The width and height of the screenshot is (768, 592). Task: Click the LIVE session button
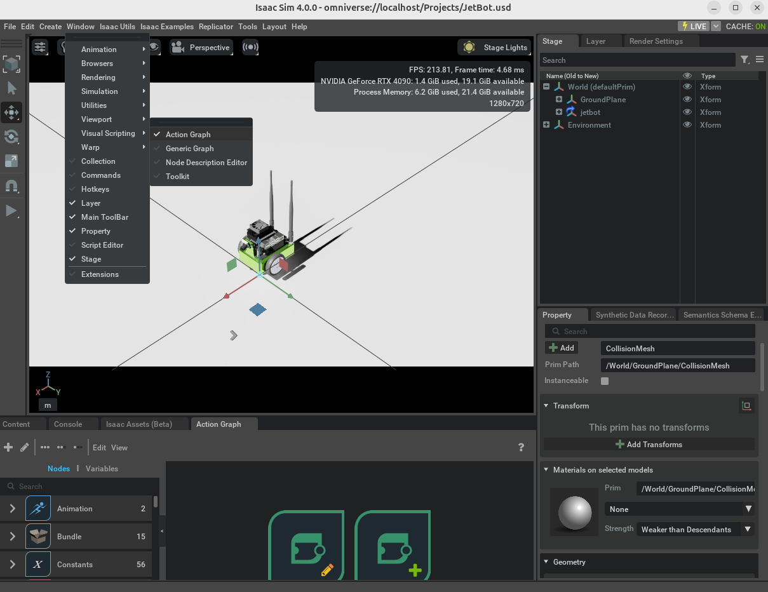click(x=694, y=26)
